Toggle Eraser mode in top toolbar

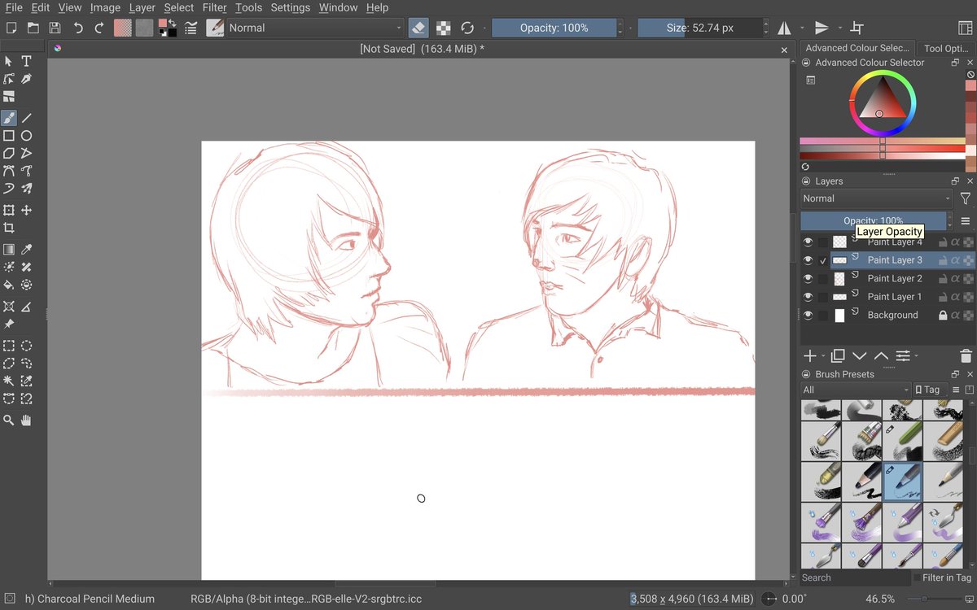[x=418, y=28]
